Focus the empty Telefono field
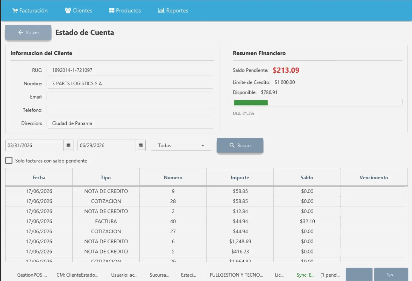The width and height of the screenshot is (412, 281). [130, 110]
